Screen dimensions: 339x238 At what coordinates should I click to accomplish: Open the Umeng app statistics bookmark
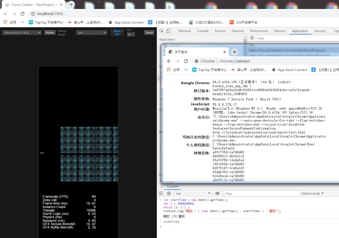[x=165, y=23]
